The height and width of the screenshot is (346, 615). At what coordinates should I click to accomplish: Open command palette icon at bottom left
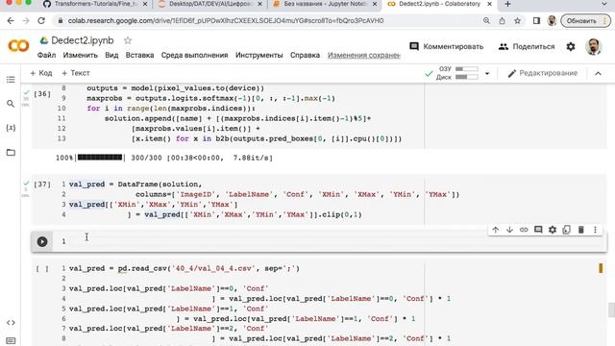11,340
